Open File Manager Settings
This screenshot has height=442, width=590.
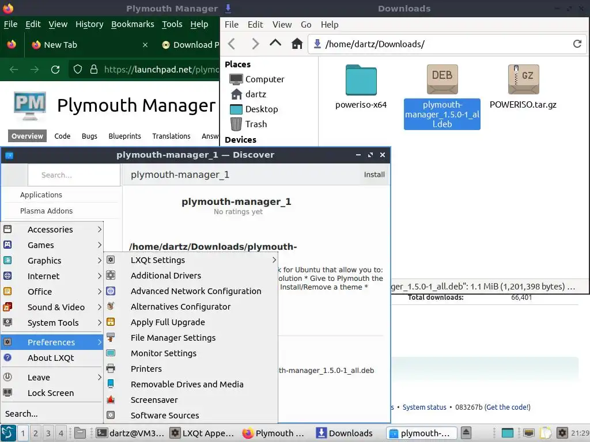(x=191, y=337)
